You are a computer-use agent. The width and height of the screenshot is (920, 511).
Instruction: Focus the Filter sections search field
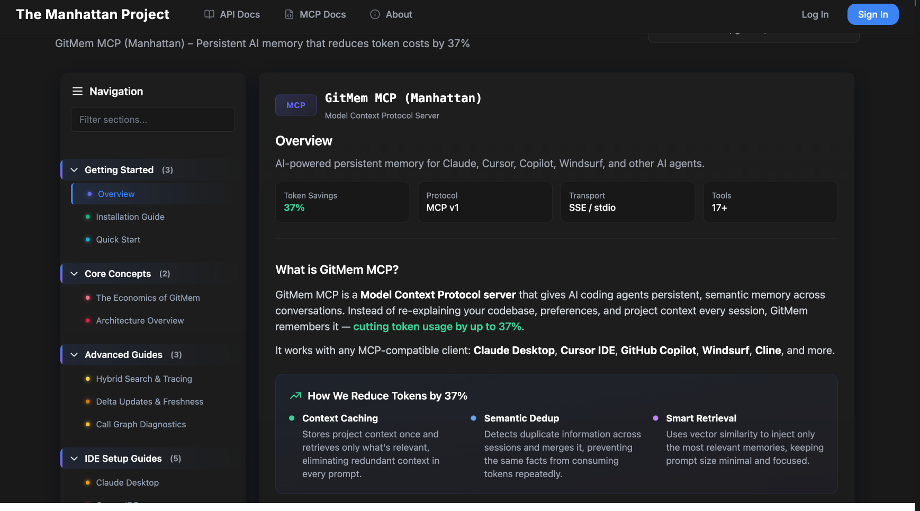(153, 120)
